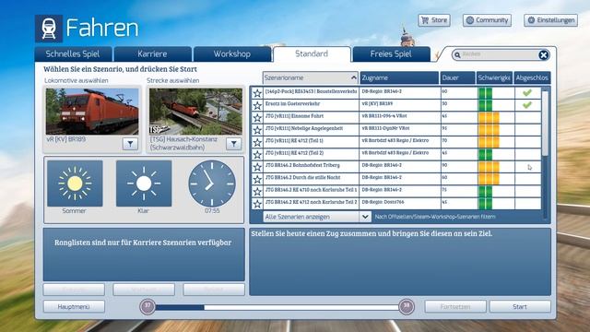Select the Klar weather icon

click(x=144, y=184)
